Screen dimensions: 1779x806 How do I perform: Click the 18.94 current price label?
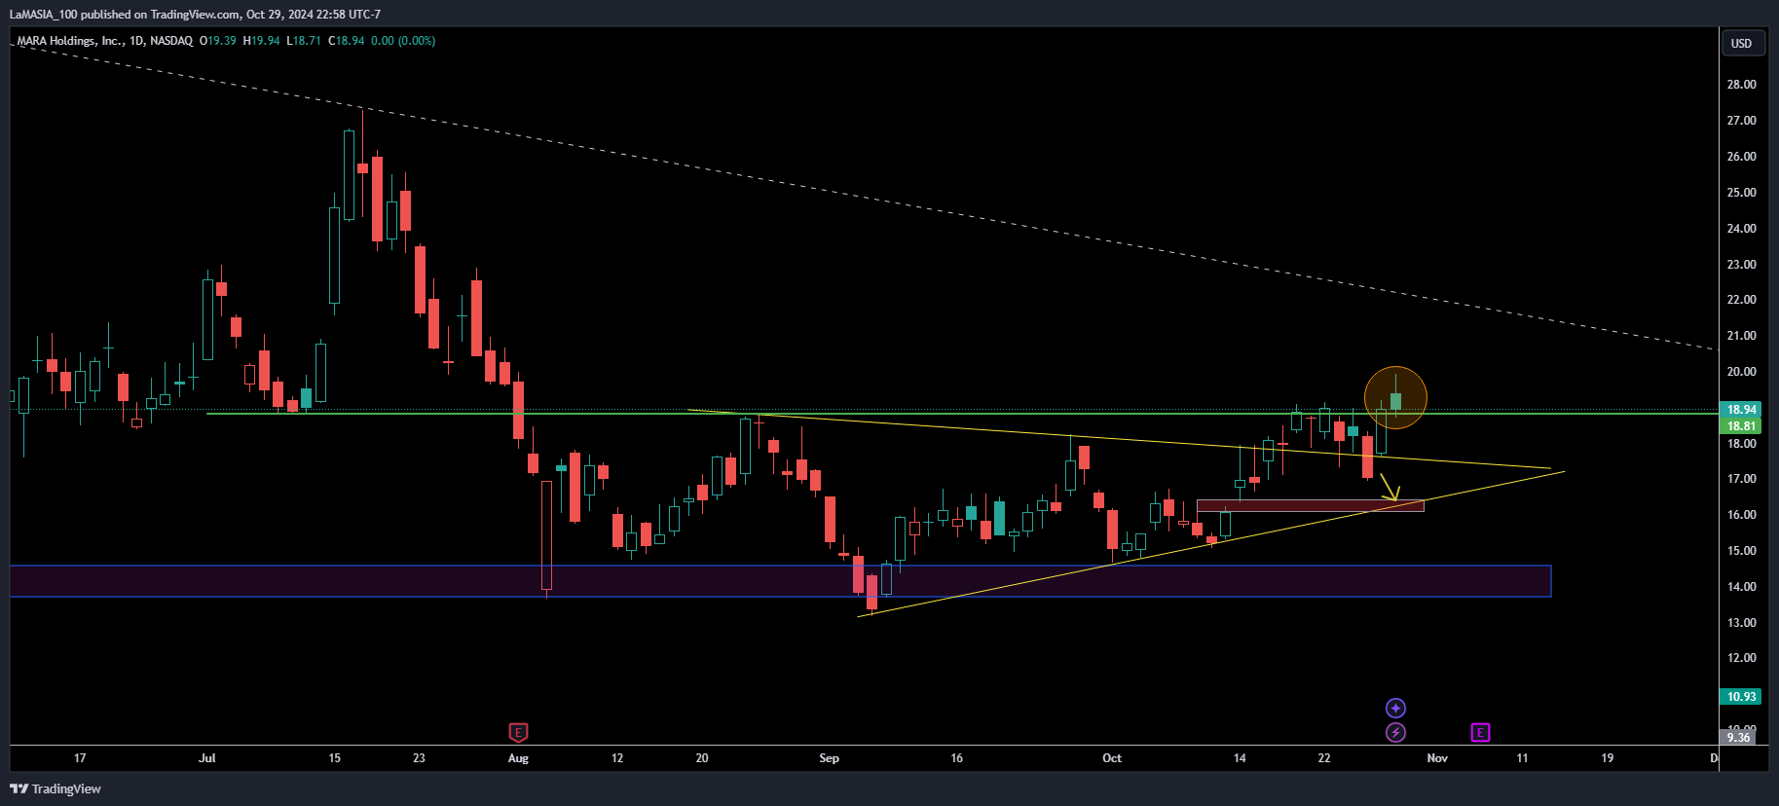click(x=1742, y=410)
